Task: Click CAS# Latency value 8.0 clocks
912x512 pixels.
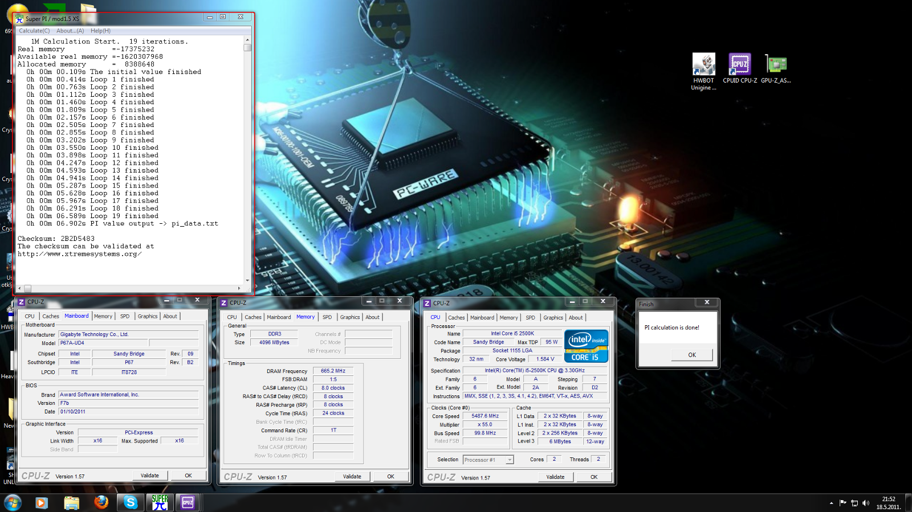Action: point(333,388)
